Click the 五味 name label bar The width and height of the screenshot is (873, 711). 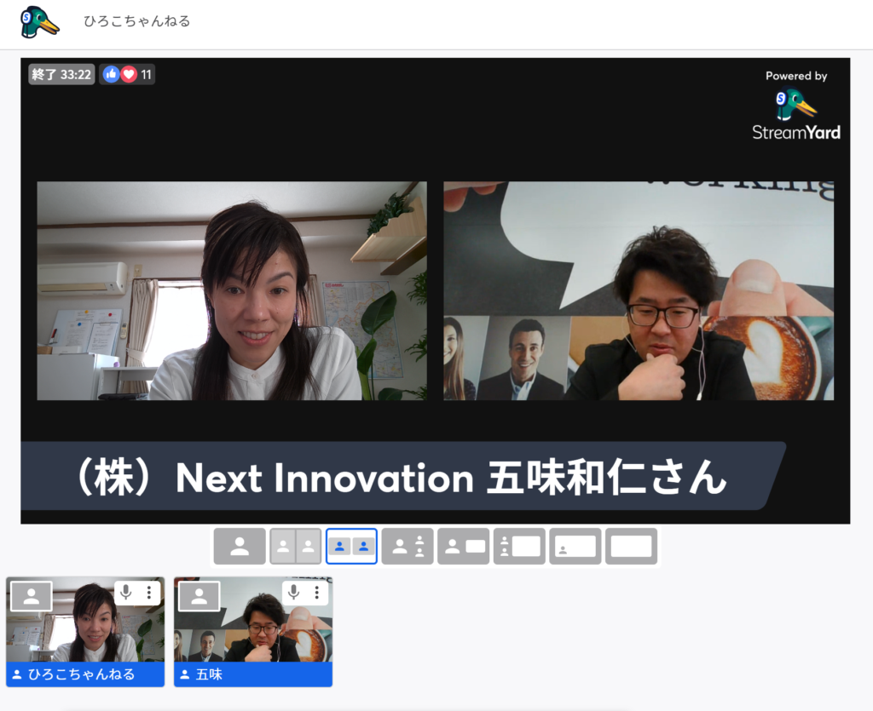(253, 675)
